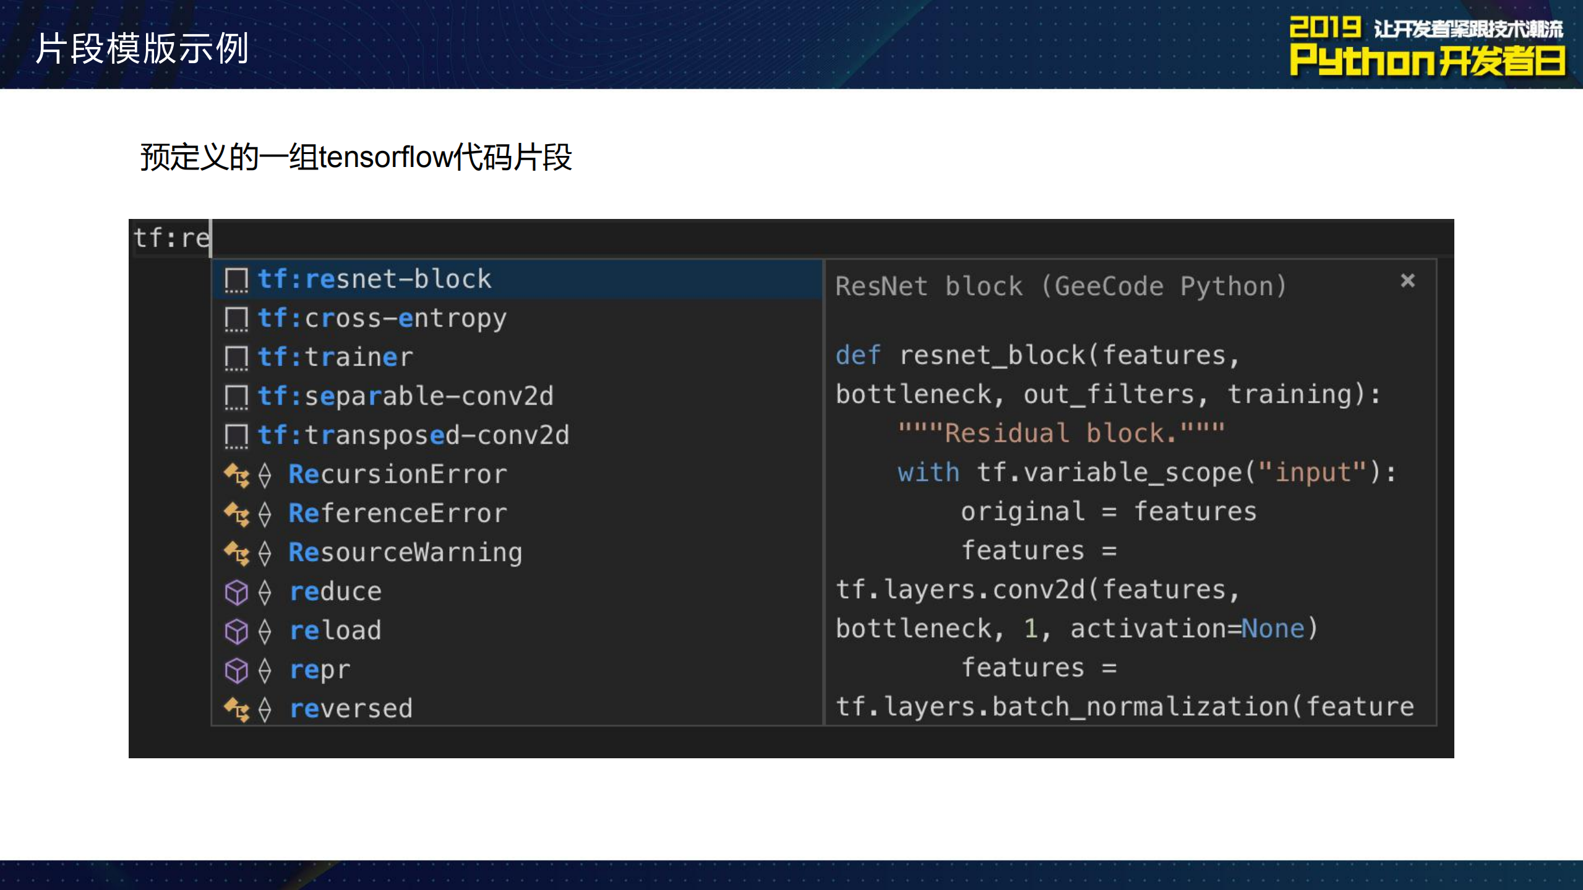Click the keyword icon beside reversed
The image size is (1583, 890).
coord(238,708)
